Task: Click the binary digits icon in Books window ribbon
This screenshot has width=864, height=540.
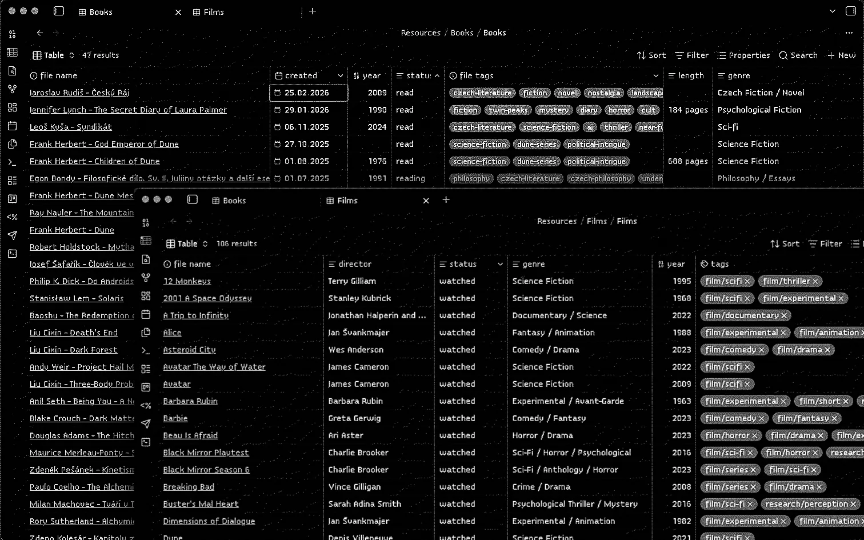Action: 12,34
